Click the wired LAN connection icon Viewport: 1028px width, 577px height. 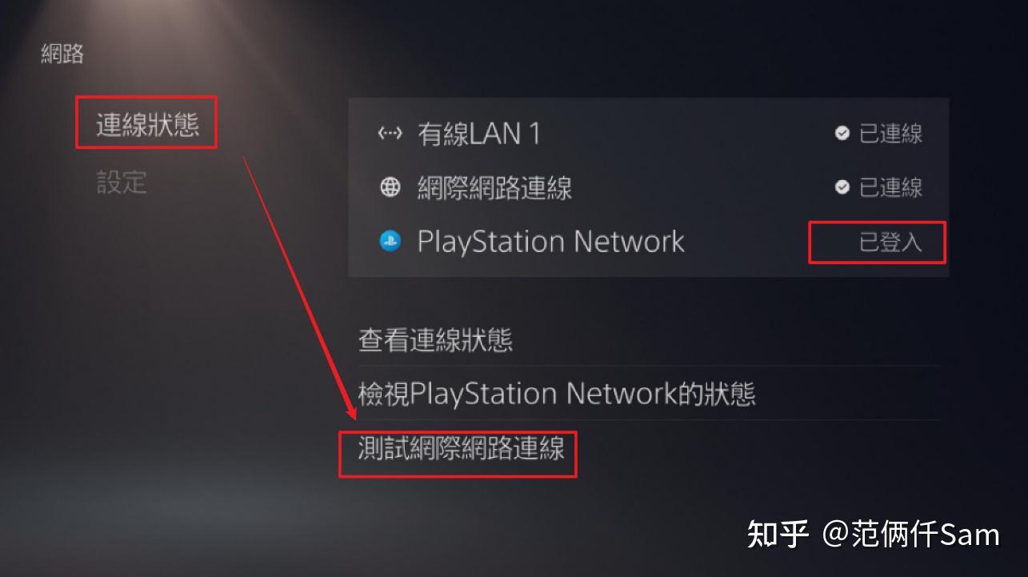tap(390, 134)
